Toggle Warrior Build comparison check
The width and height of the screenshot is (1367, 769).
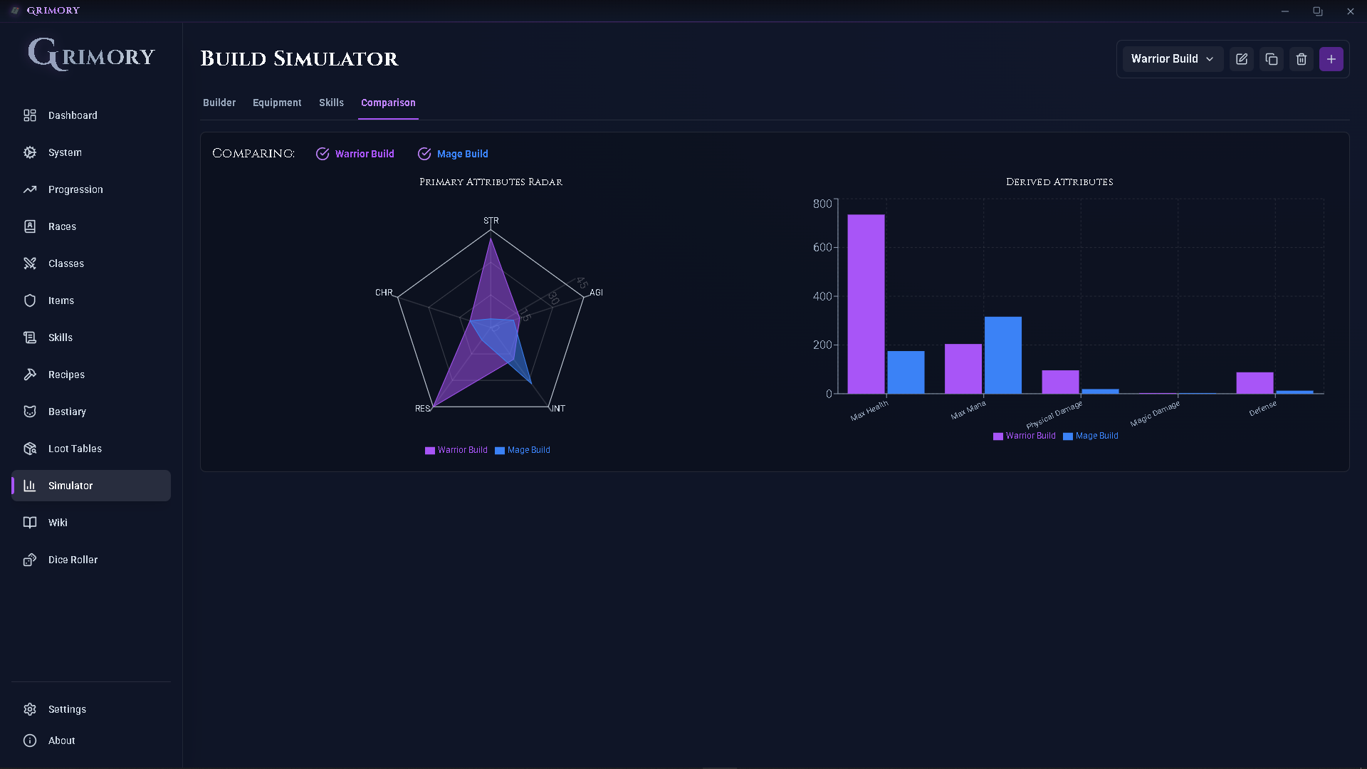pyautogui.click(x=323, y=154)
